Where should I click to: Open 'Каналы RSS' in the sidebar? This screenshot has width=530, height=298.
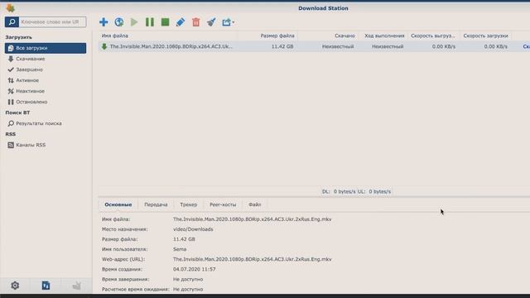[31, 145]
